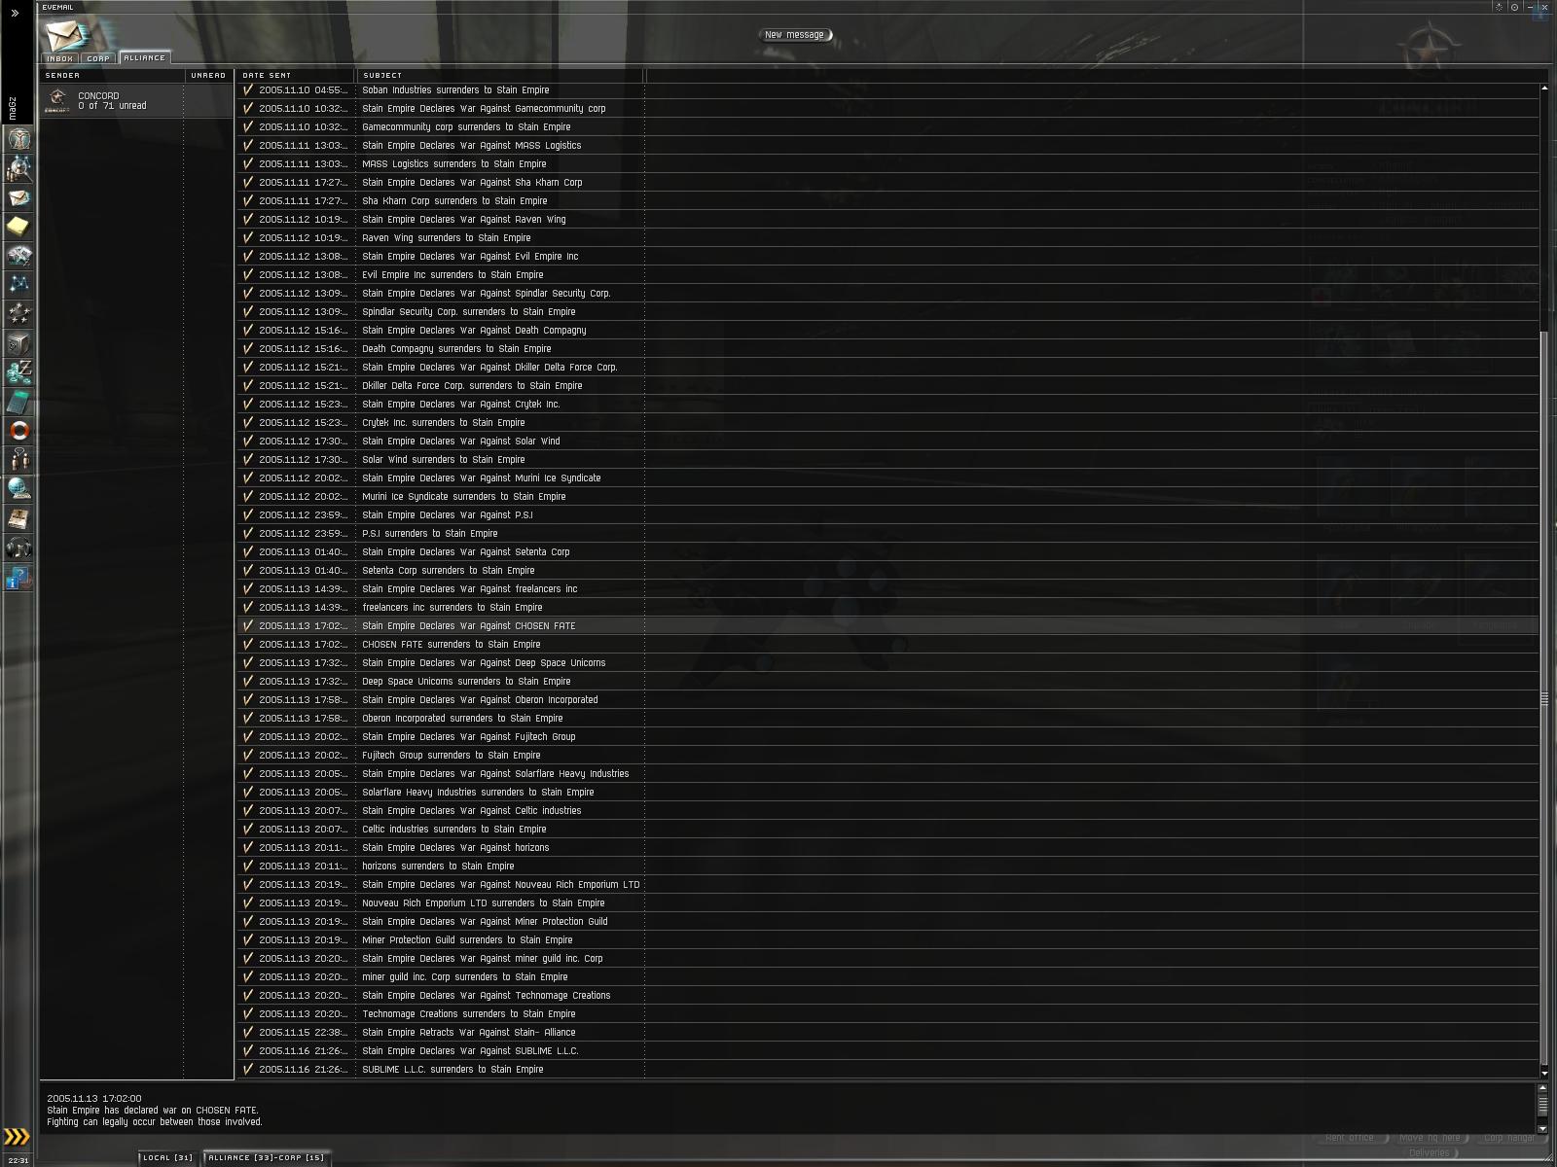The width and height of the screenshot is (1557, 1167).
Task: Open 'Fujitech Group surrenders to Stain Empire'
Action: [887, 755]
